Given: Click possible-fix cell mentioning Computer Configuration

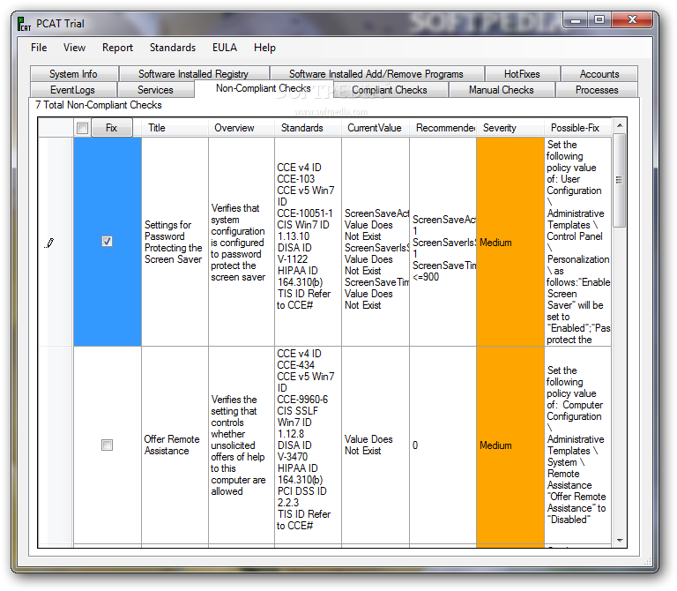Looking at the screenshot, I should (x=577, y=445).
